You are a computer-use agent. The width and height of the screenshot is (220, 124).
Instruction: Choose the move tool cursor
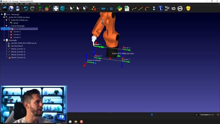pos(85,9)
